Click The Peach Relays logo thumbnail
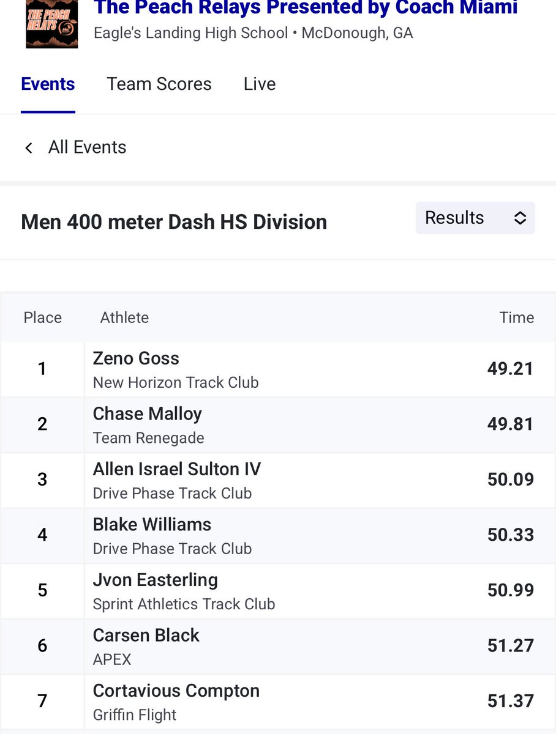Screen dimensions: 556x734 click(x=51, y=24)
